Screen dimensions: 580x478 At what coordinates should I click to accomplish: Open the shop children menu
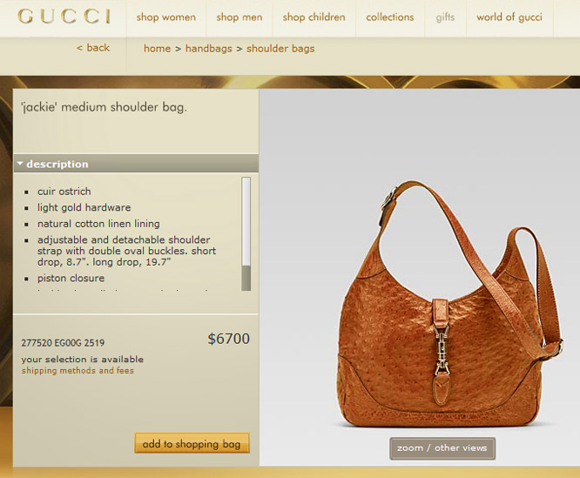pyautogui.click(x=314, y=17)
